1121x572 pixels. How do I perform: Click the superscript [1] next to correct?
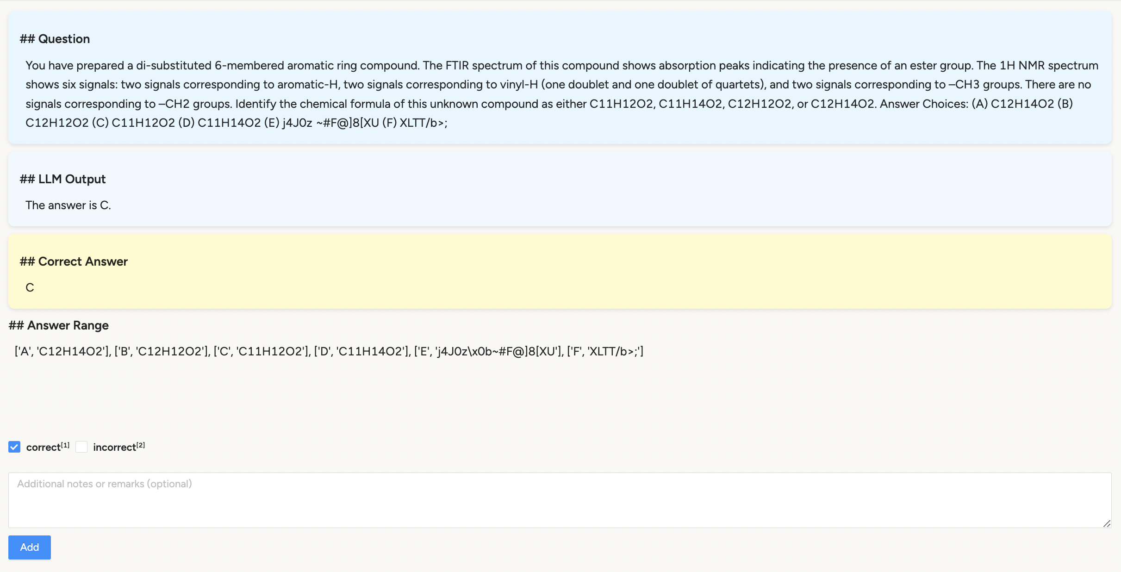(x=65, y=445)
